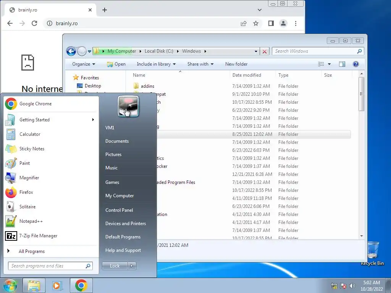
Task: Open the shutdown options arrow next to Lock
Action: (x=132, y=266)
